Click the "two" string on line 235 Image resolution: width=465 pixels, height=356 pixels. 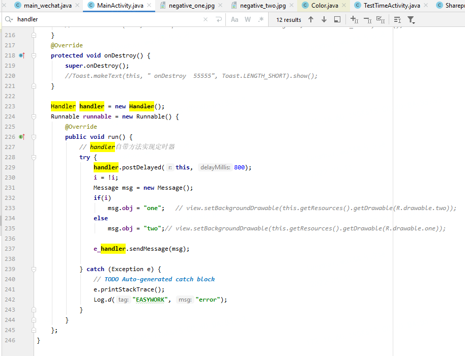point(152,228)
